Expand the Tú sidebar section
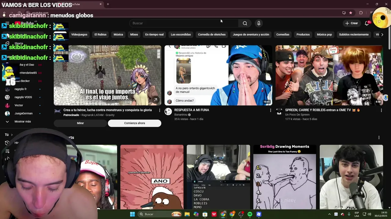This screenshot has height=219, width=391. [9, 134]
